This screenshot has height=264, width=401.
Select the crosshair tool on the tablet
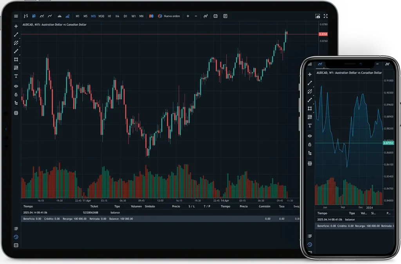16,26
